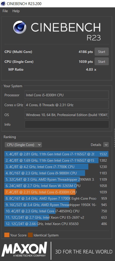Open the CPU (Single Core) ranking dropdown
The width and height of the screenshot is (115, 261).
tap(23, 145)
